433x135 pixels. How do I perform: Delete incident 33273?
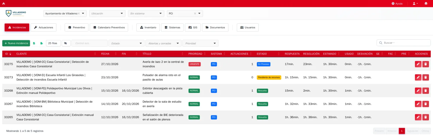(x=426, y=77)
